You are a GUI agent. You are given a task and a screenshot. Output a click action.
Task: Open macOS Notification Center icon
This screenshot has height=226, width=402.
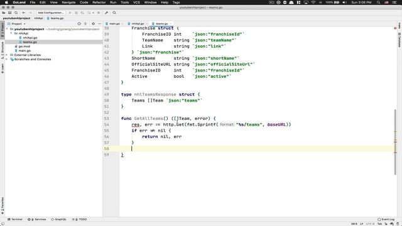point(394,3)
